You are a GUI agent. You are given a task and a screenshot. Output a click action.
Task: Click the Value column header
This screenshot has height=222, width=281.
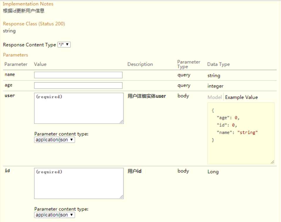point(40,64)
